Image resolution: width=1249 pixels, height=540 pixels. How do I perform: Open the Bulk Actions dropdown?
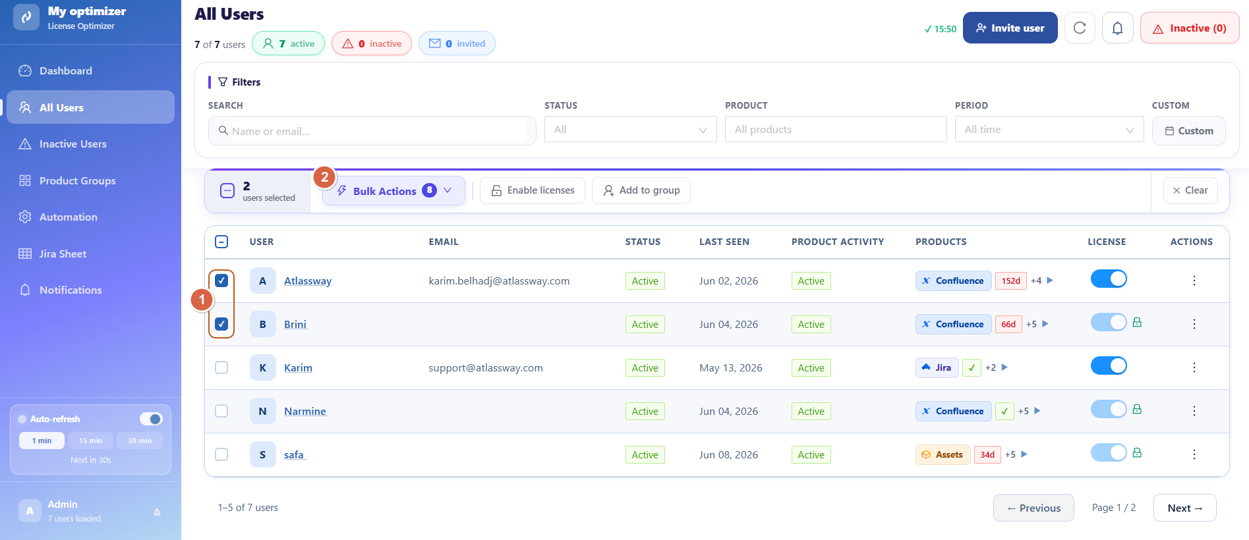click(x=393, y=191)
